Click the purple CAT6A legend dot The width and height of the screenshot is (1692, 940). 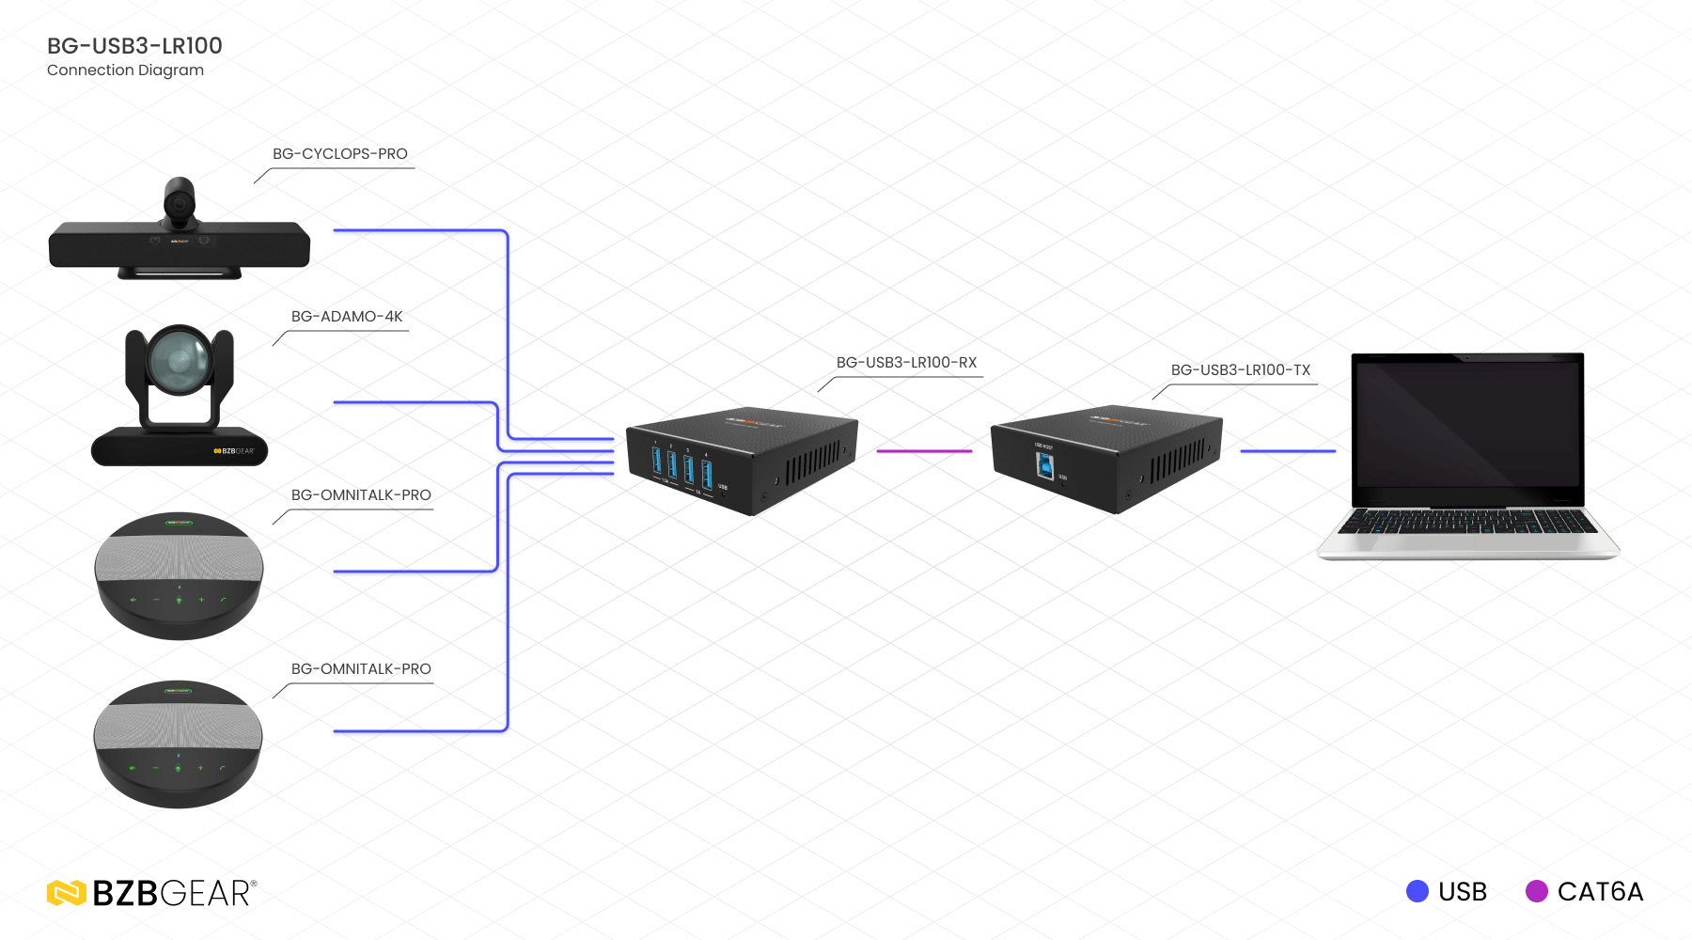tap(1536, 891)
